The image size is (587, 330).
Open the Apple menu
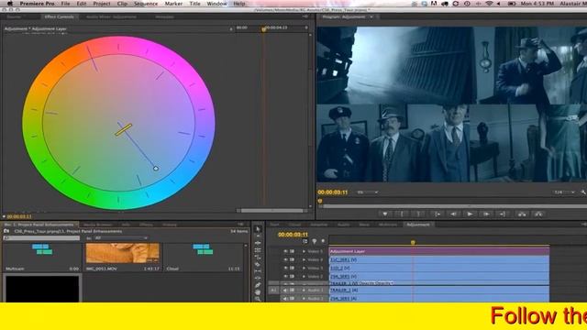[10, 4]
